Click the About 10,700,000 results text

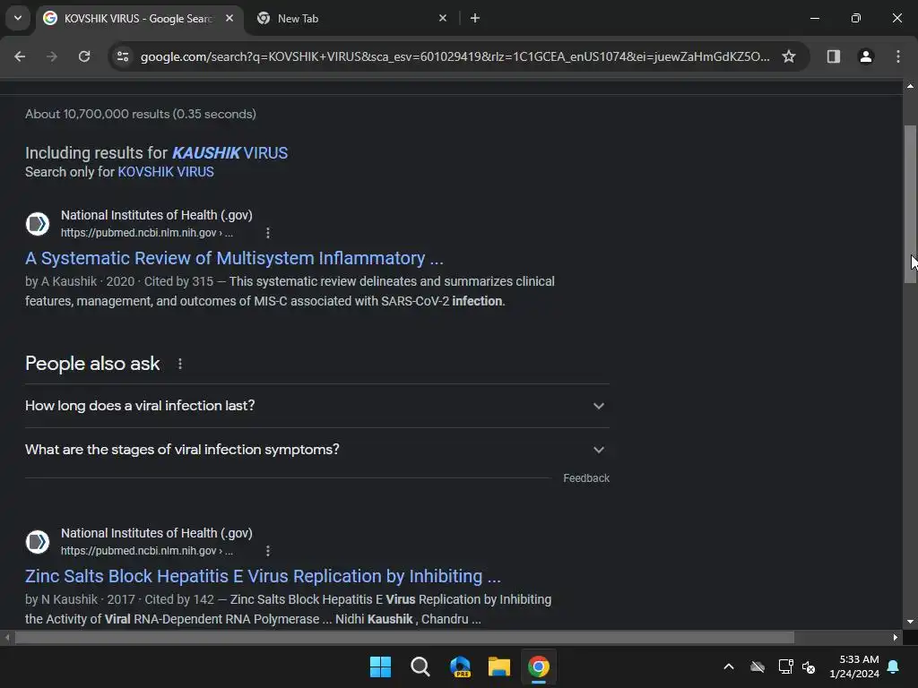[x=141, y=114]
